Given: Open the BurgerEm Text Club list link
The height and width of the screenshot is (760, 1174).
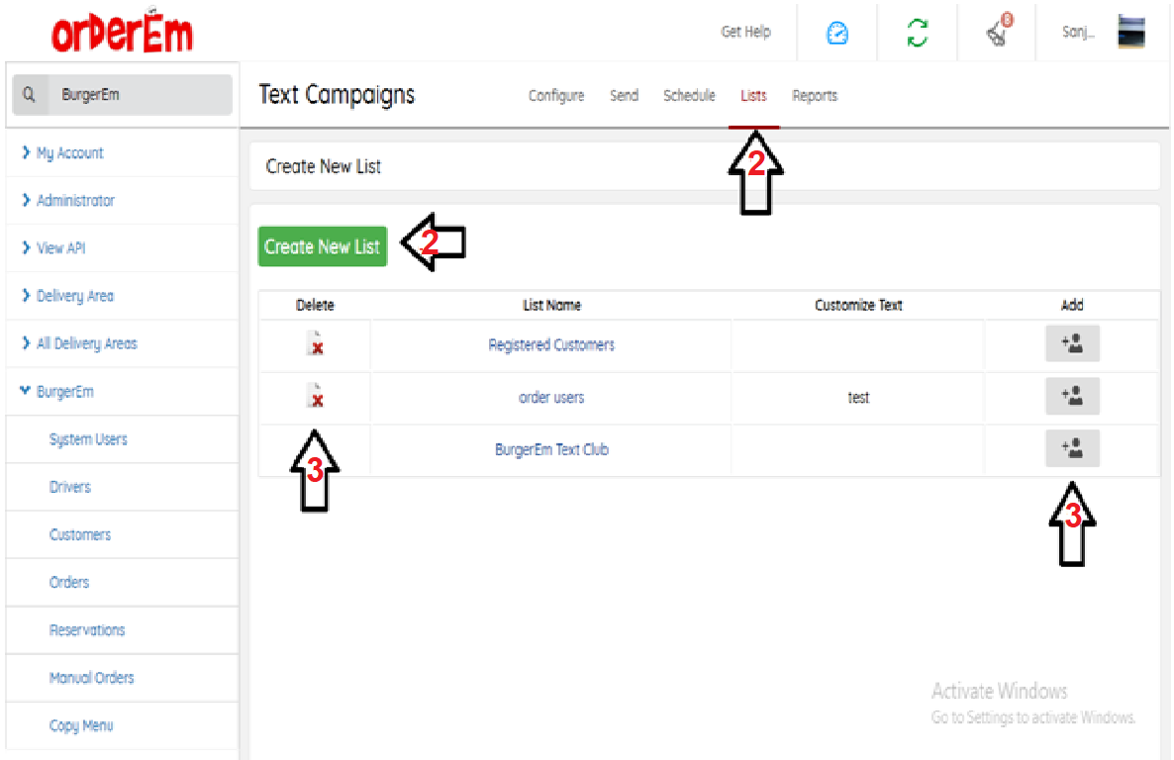Looking at the screenshot, I should pyautogui.click(x=551, y=449).
